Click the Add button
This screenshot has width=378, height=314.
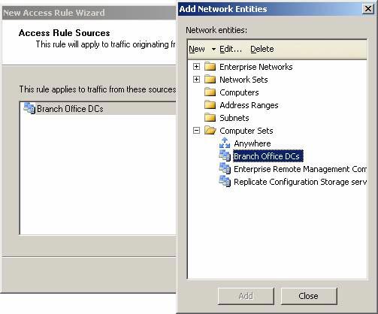point(246,296)
